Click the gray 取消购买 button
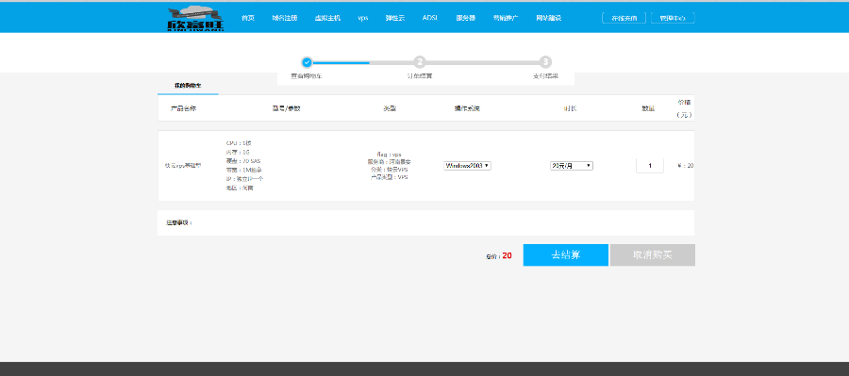849x376 pixels. pyautogui.click(x=653, y=254)
